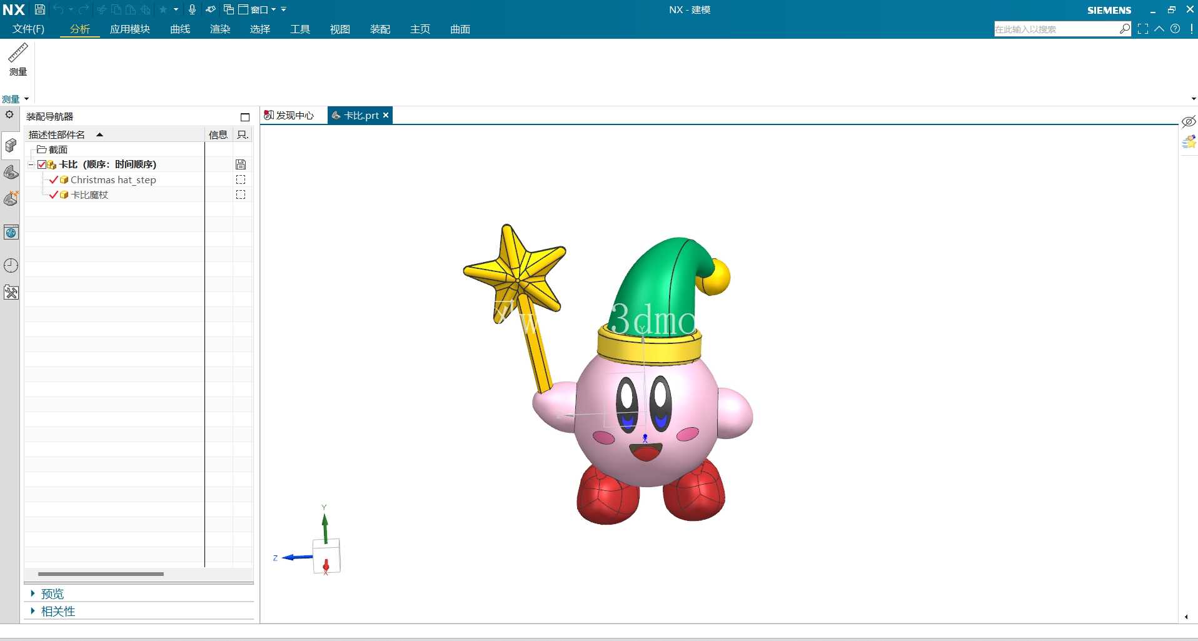Open the History clock sidebar tab
This screenshot has width=1198, height=641.
[11, 265]
